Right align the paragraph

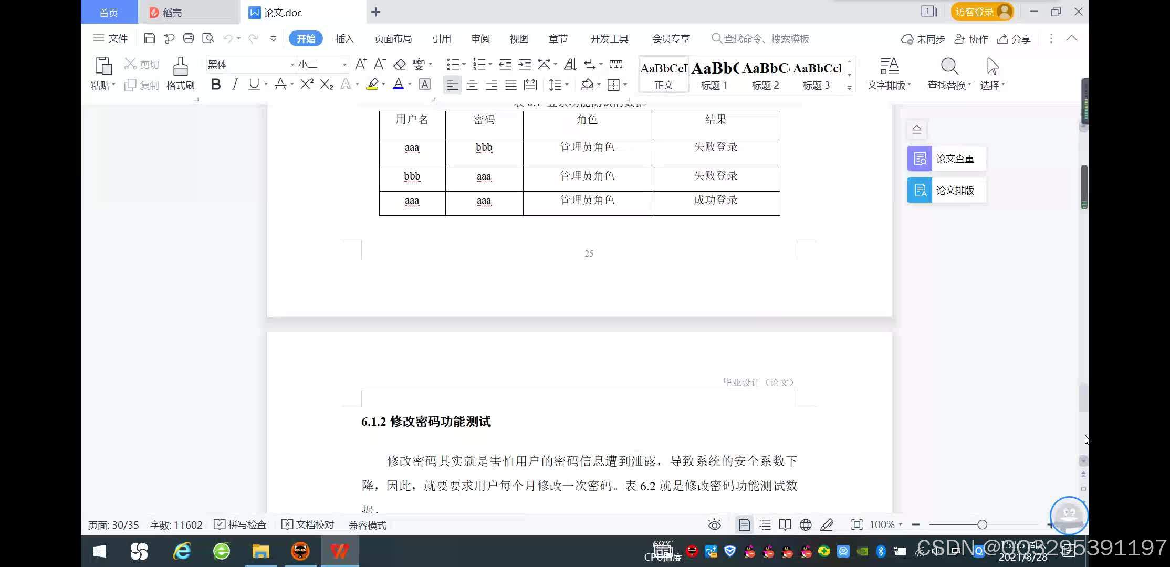click(492, 85)
